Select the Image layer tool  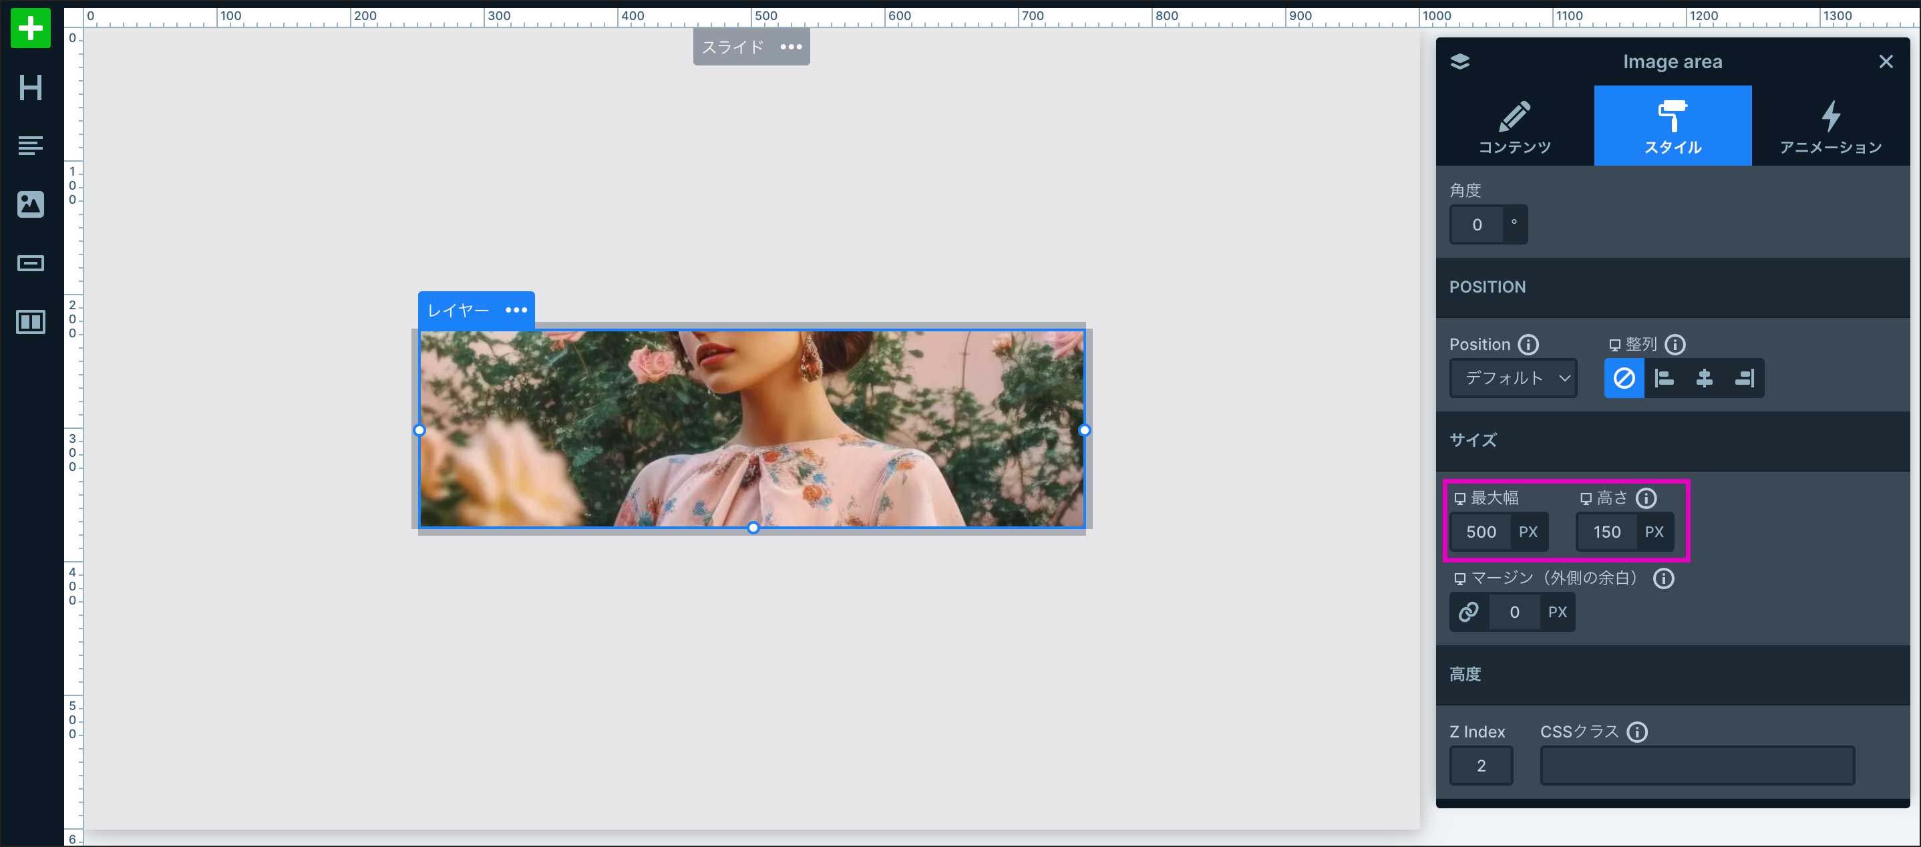pyautogui.click(x=31, y=204)
